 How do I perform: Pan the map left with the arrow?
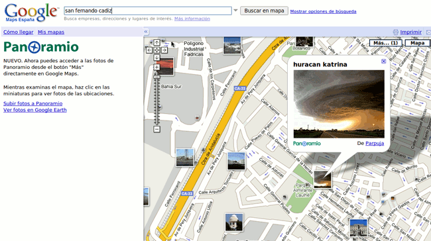click(x=149, y=50)
